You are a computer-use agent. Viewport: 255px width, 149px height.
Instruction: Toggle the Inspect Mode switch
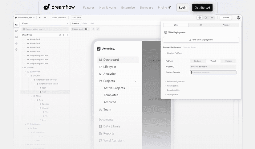[86, 29]
